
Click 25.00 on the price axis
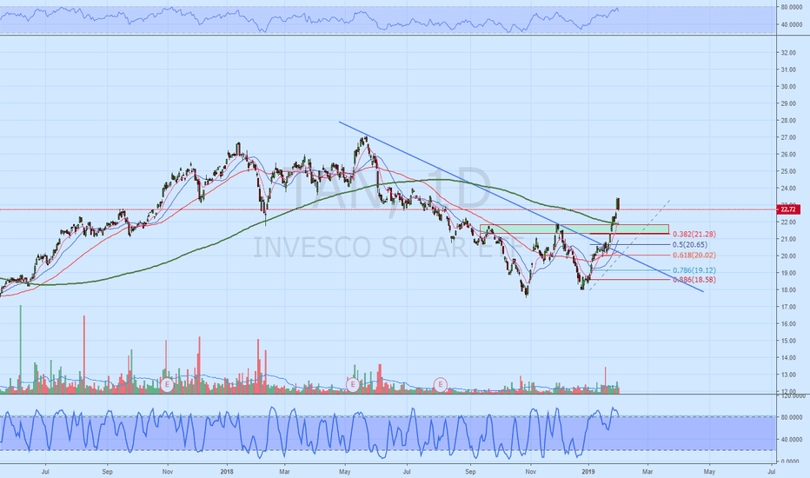788,171
